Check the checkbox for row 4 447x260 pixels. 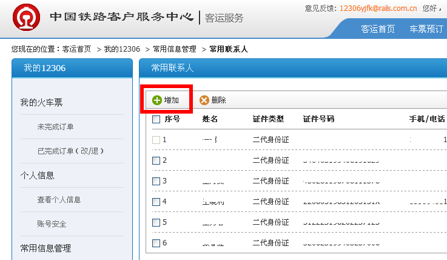(156, 202)
